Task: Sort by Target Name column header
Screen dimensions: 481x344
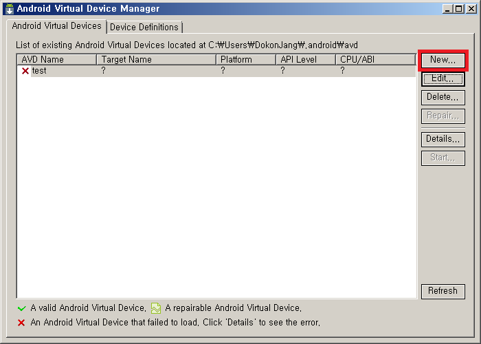Action: click(157, 60)
